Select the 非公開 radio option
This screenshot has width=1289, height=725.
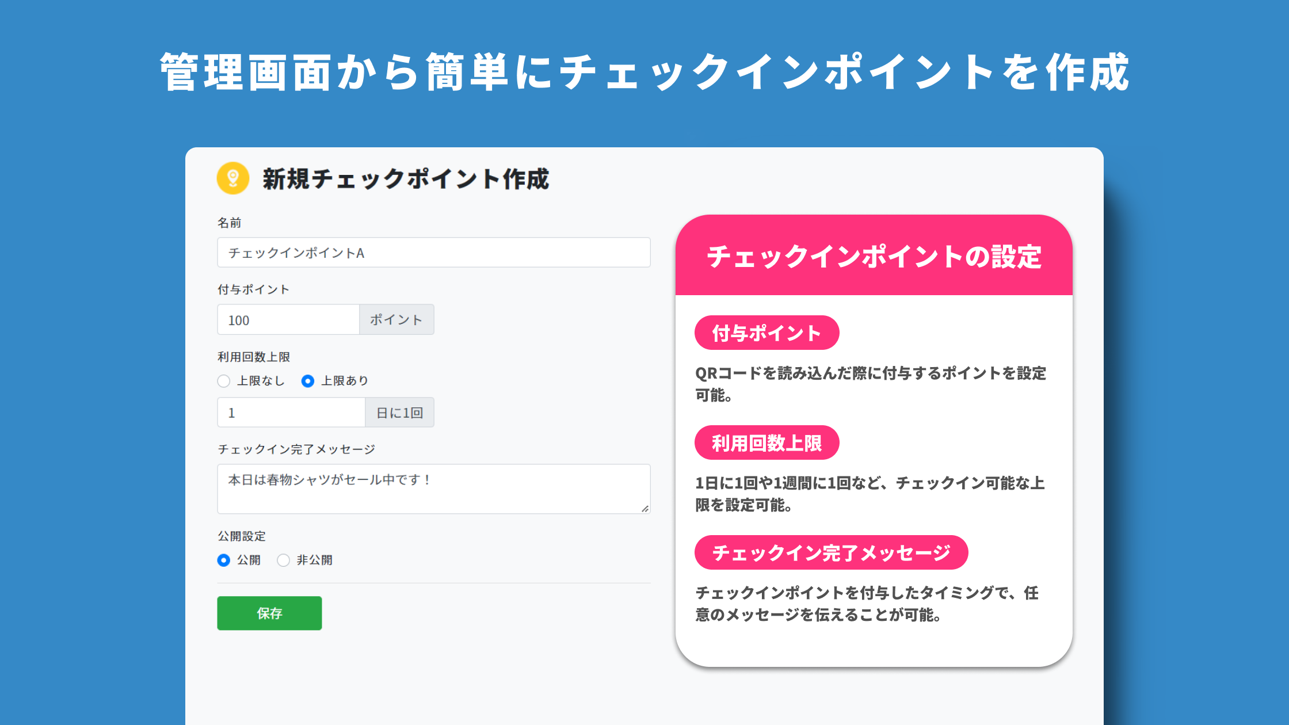283,560
